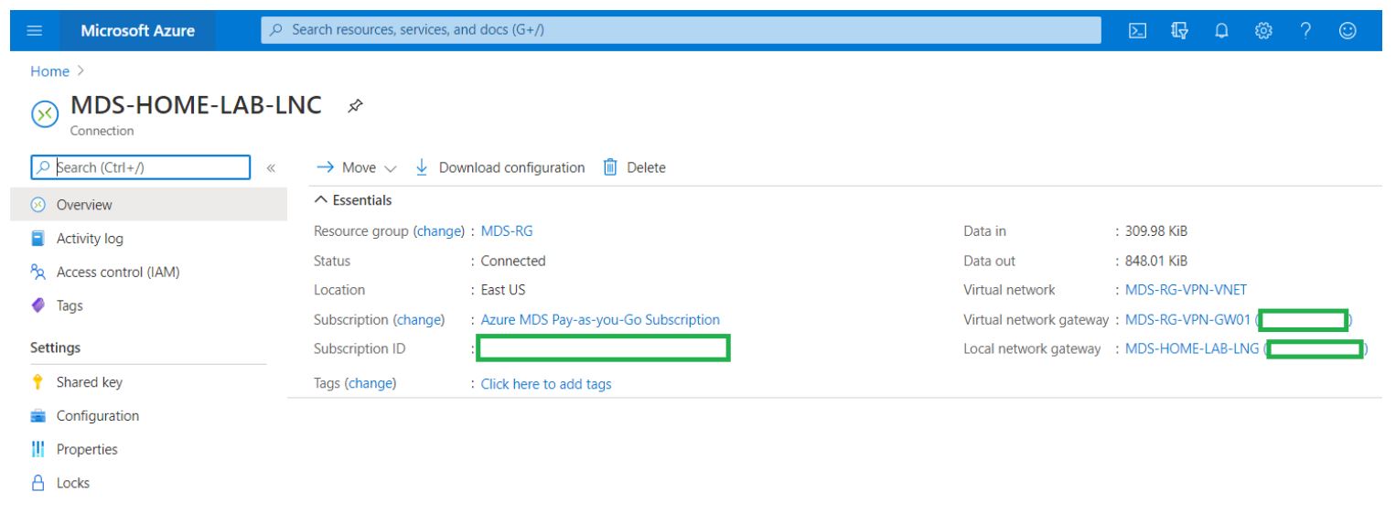Screen dimensions: 1396x524
Task: Select the MDS-HOME-LAB-LNC page title
Action: pos(196,105)
